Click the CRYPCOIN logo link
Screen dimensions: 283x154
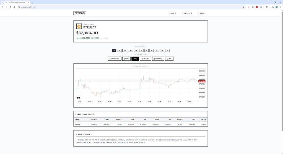[x=80, y=13]
